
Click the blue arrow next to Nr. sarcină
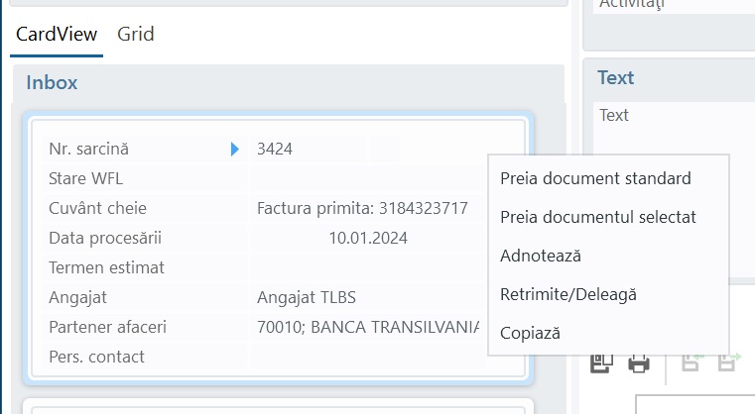[x=234, y=149]
